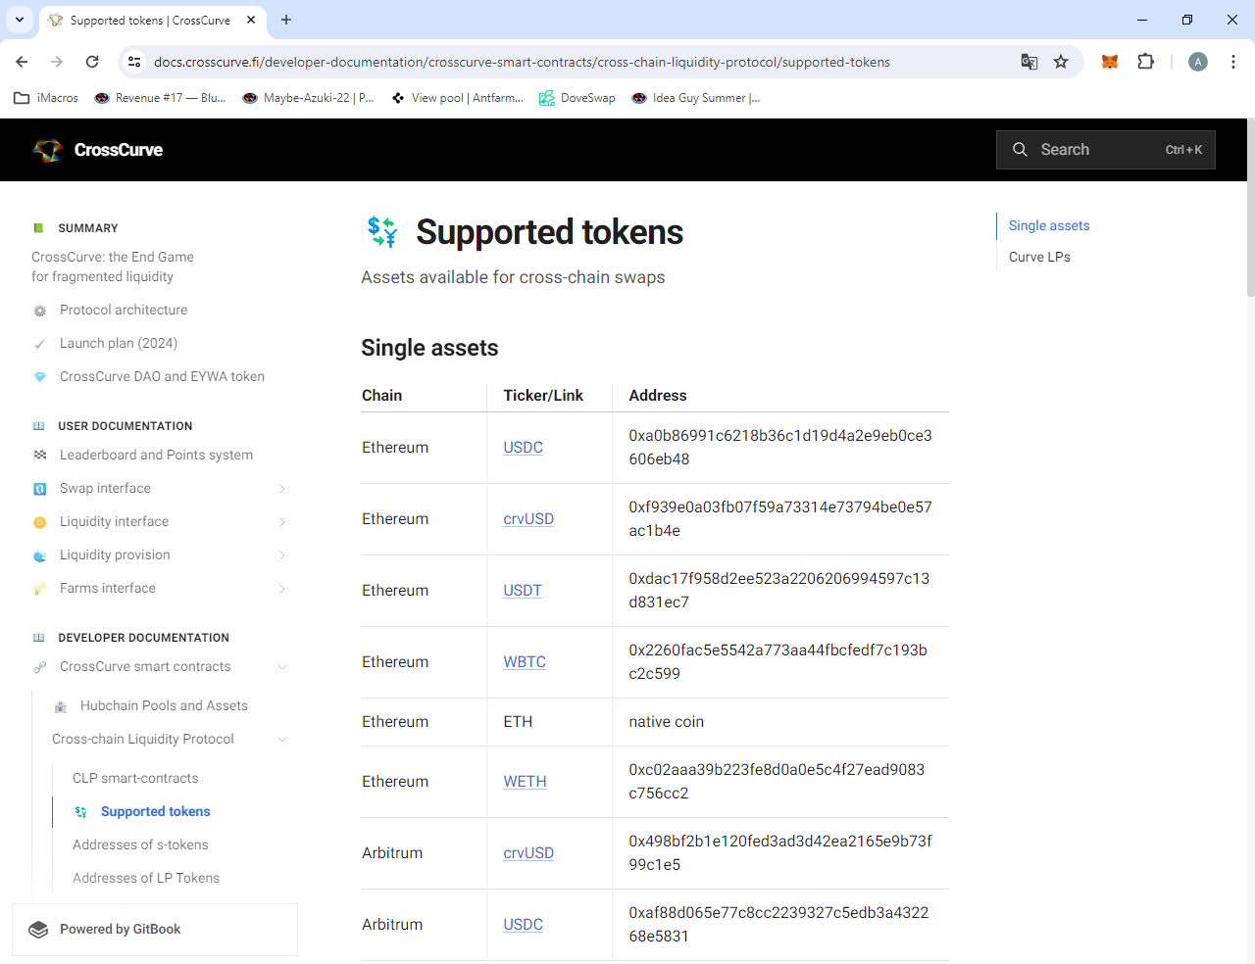Expand the Swap interface section chevron
1255x964 pixels.
[282, 489]
